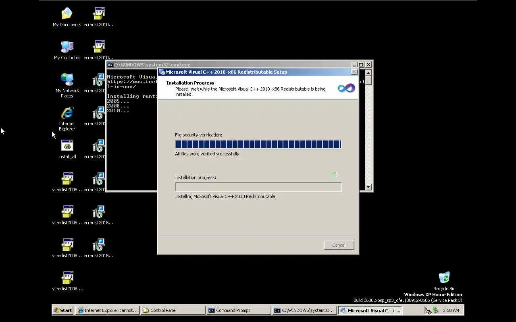Image resolution: width=516 pixels, height=322 pixels.
Task: Click the taskbar clock showing 3:58 AM
Action: click(x=451, y=310)
